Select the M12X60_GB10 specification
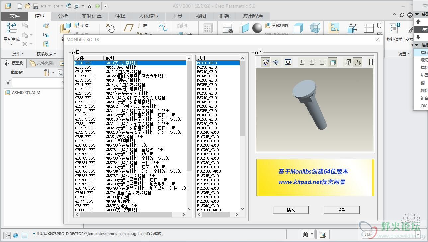This screenshot has width=428, height=242. (218, 188)
